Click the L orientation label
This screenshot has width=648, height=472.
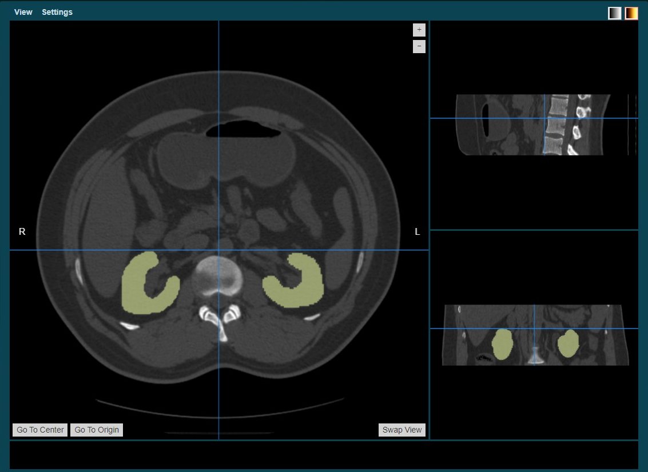point(418,231)
